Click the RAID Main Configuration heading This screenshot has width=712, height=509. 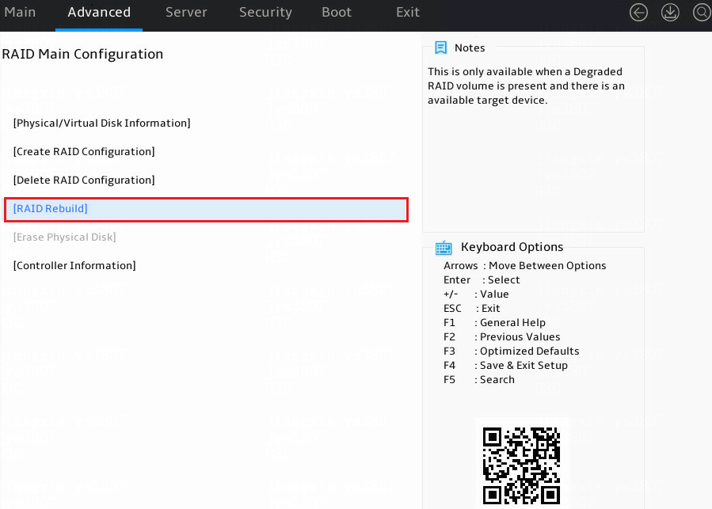(x=82, y=54)
